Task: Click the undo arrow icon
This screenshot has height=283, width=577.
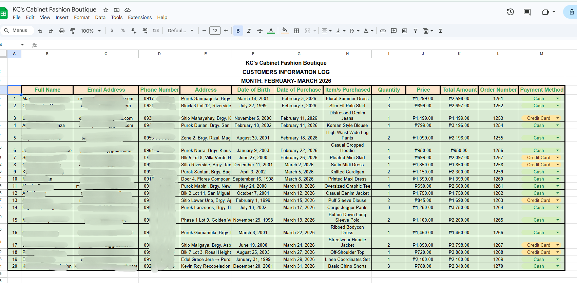Action: 40,31
